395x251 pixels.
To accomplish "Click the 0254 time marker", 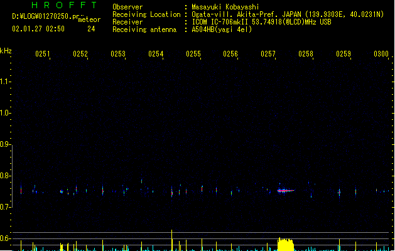I will pyautogui.click(x=156, y=54).
